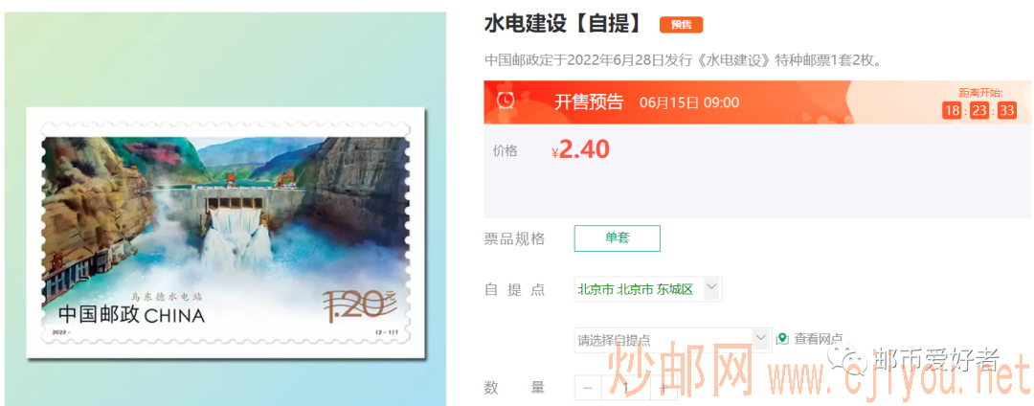Image resolution: width=1034 pixels, height=406 pixels.
Task: Increase quantity with the plus button
Action: (x=663, y=388)
